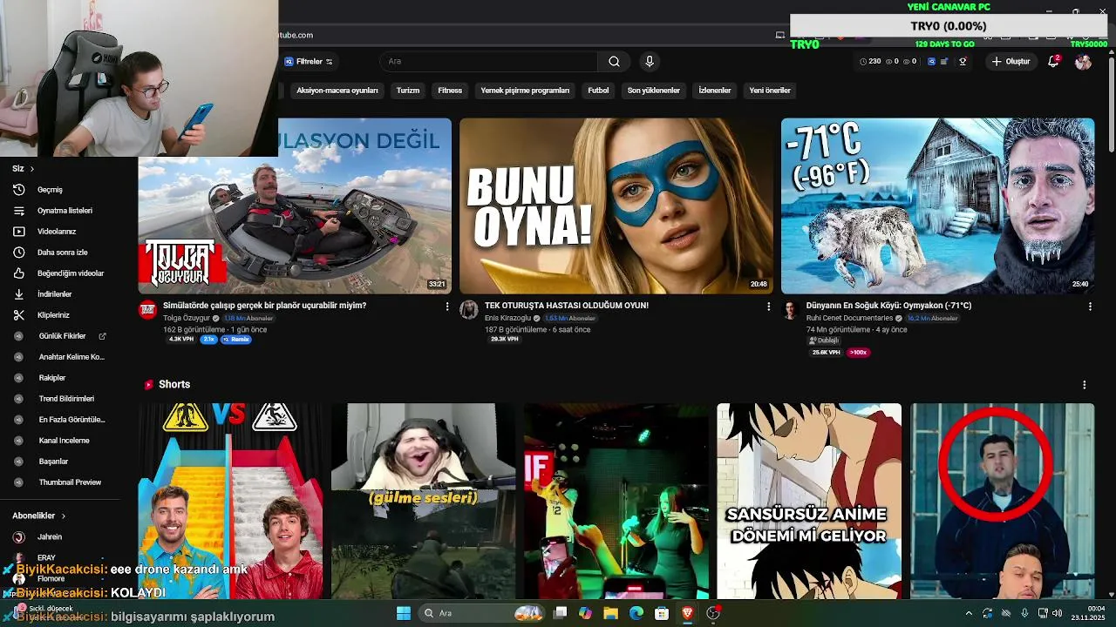Open Microsoft Store on taskbar

662,613
